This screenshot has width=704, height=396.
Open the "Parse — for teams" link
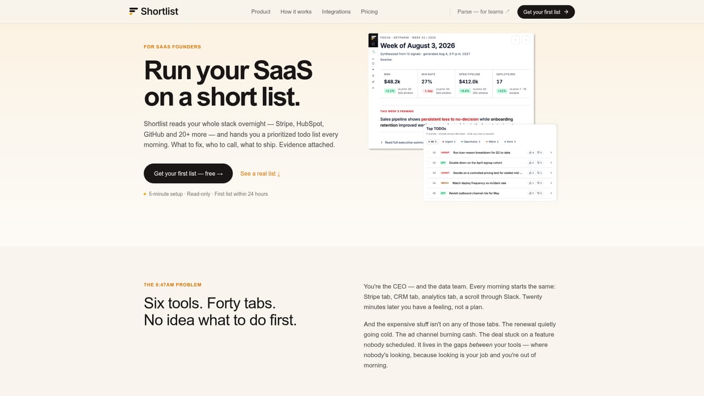point(483,12)
